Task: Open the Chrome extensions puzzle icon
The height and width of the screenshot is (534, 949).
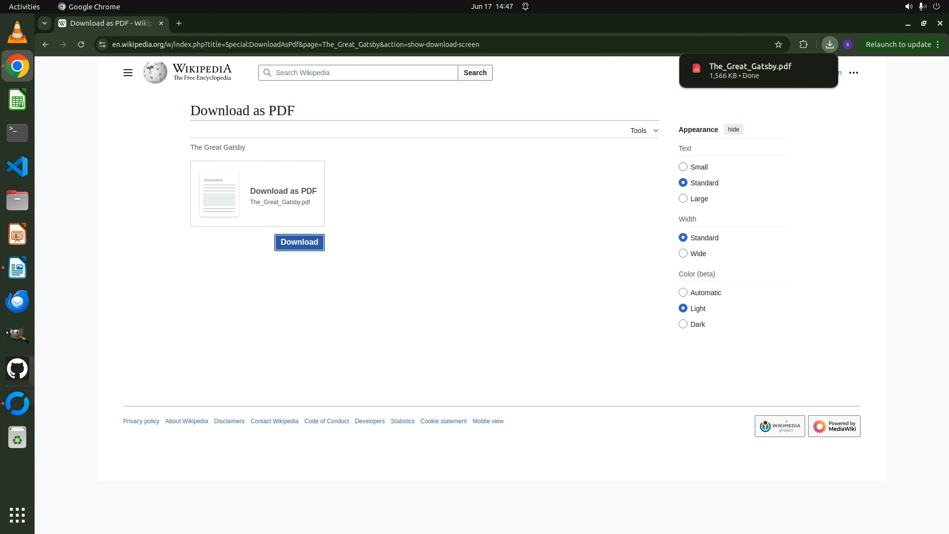Action: coord(803,44)
